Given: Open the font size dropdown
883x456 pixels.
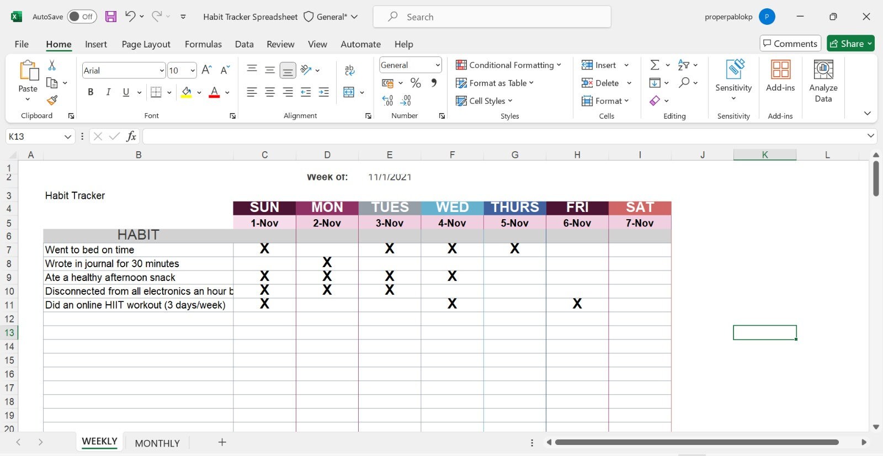Looking at the screenshot, I should point(193,71).
